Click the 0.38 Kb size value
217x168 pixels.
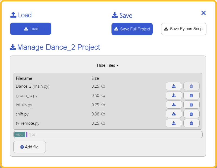click(x=98, y=114)
